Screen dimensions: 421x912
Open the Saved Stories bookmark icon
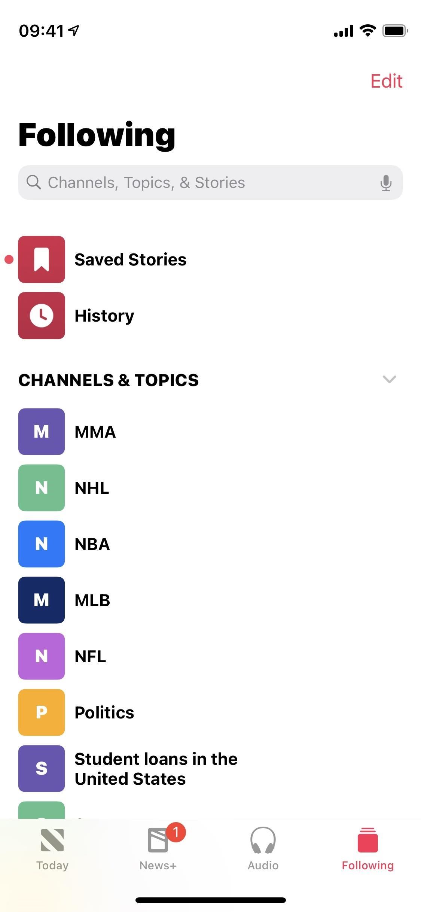pos(42,259)
